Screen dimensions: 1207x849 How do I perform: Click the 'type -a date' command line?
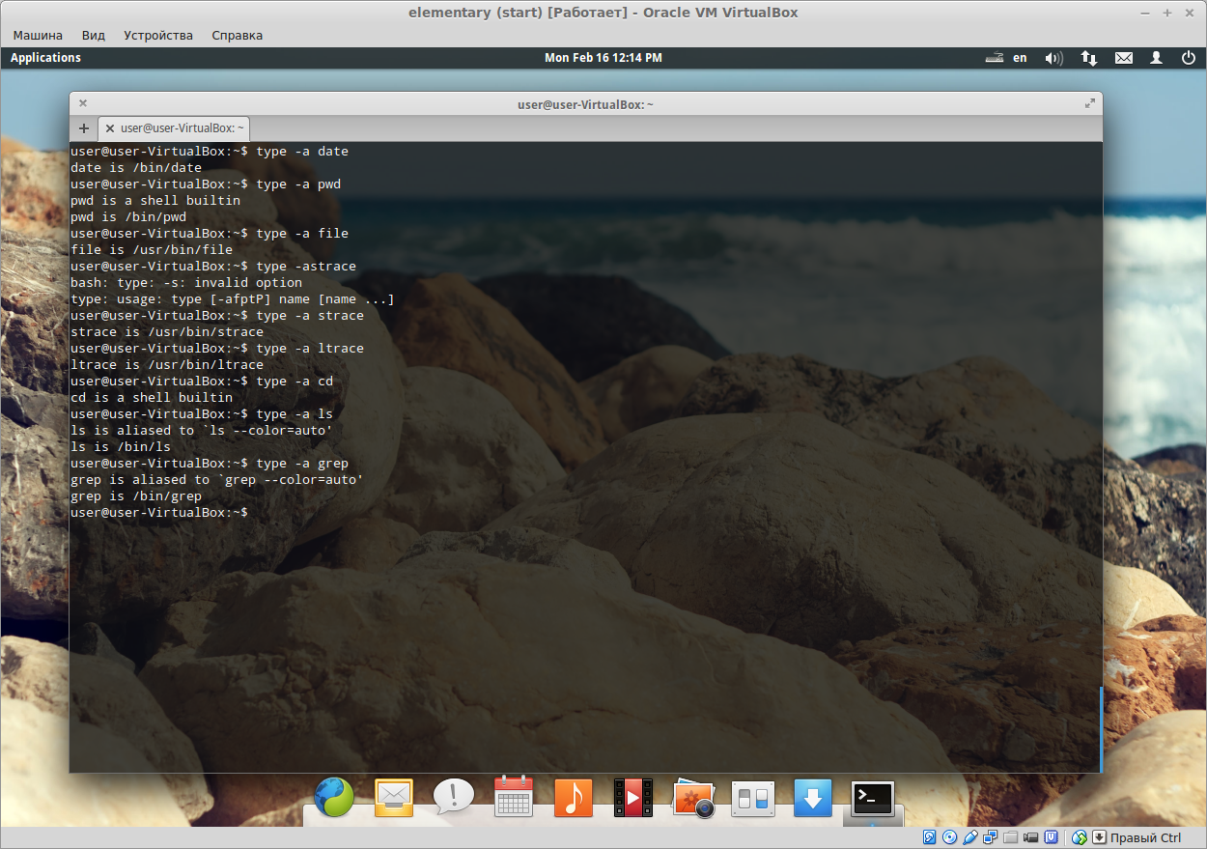point(210,152)
